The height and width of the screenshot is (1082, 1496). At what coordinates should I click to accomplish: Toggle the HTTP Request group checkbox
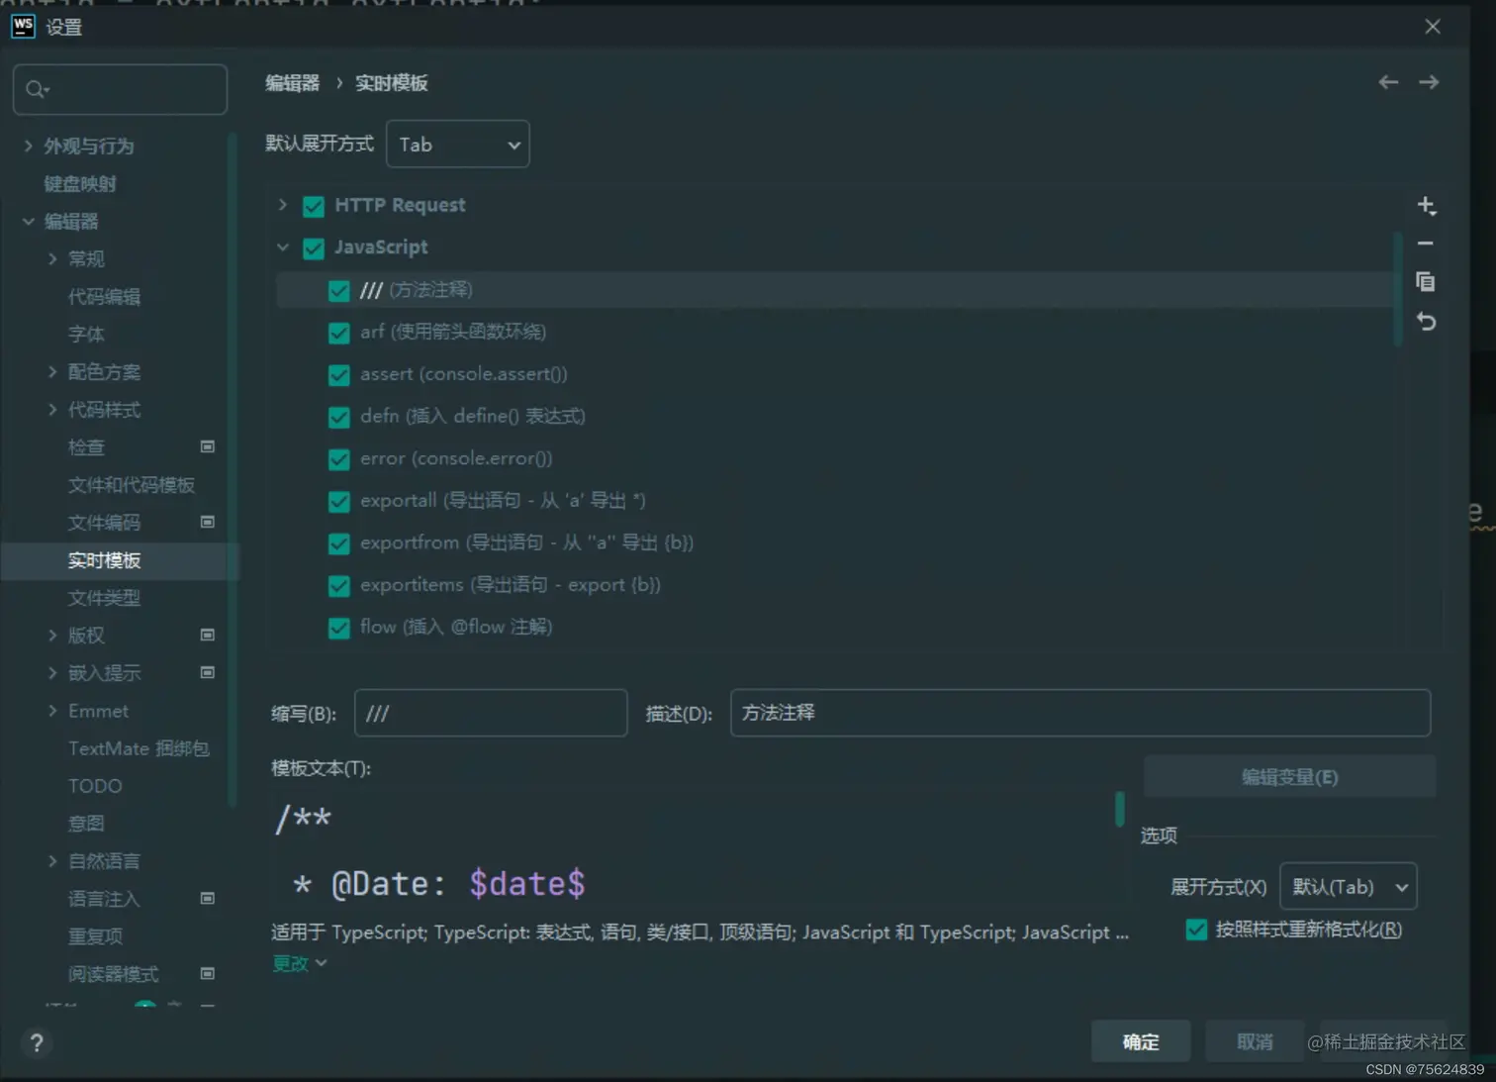[x=314, y=206]
